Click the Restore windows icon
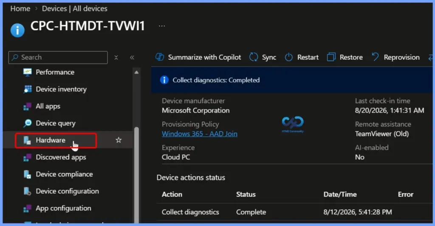The width and height of the screenshot is (435, 226). 331,57
